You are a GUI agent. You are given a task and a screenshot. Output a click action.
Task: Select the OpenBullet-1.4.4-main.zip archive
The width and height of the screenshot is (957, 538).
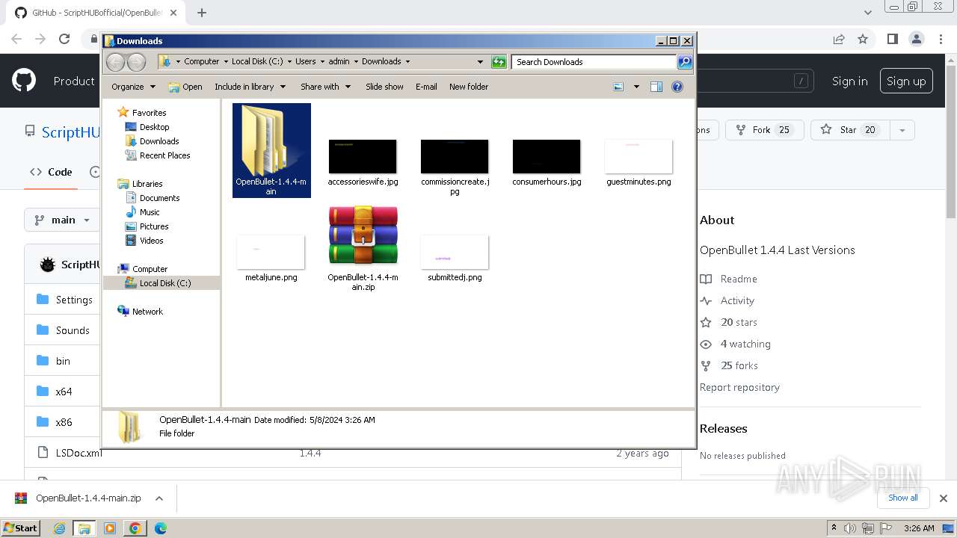coord(363,248)
